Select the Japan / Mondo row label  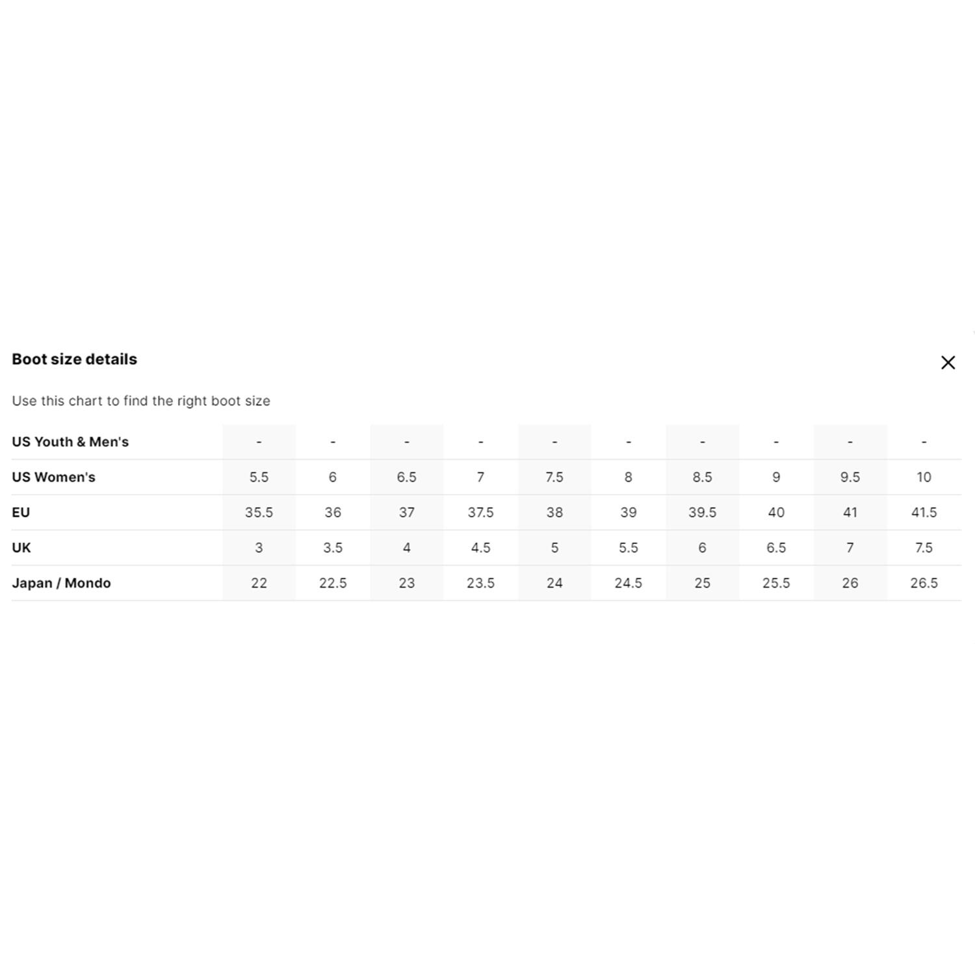[x=61, y=583]
